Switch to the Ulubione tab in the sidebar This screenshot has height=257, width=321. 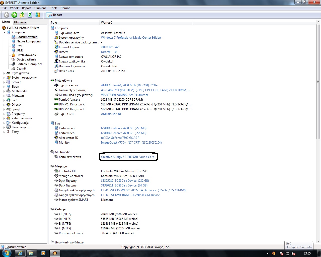click(x=20, y=22)
